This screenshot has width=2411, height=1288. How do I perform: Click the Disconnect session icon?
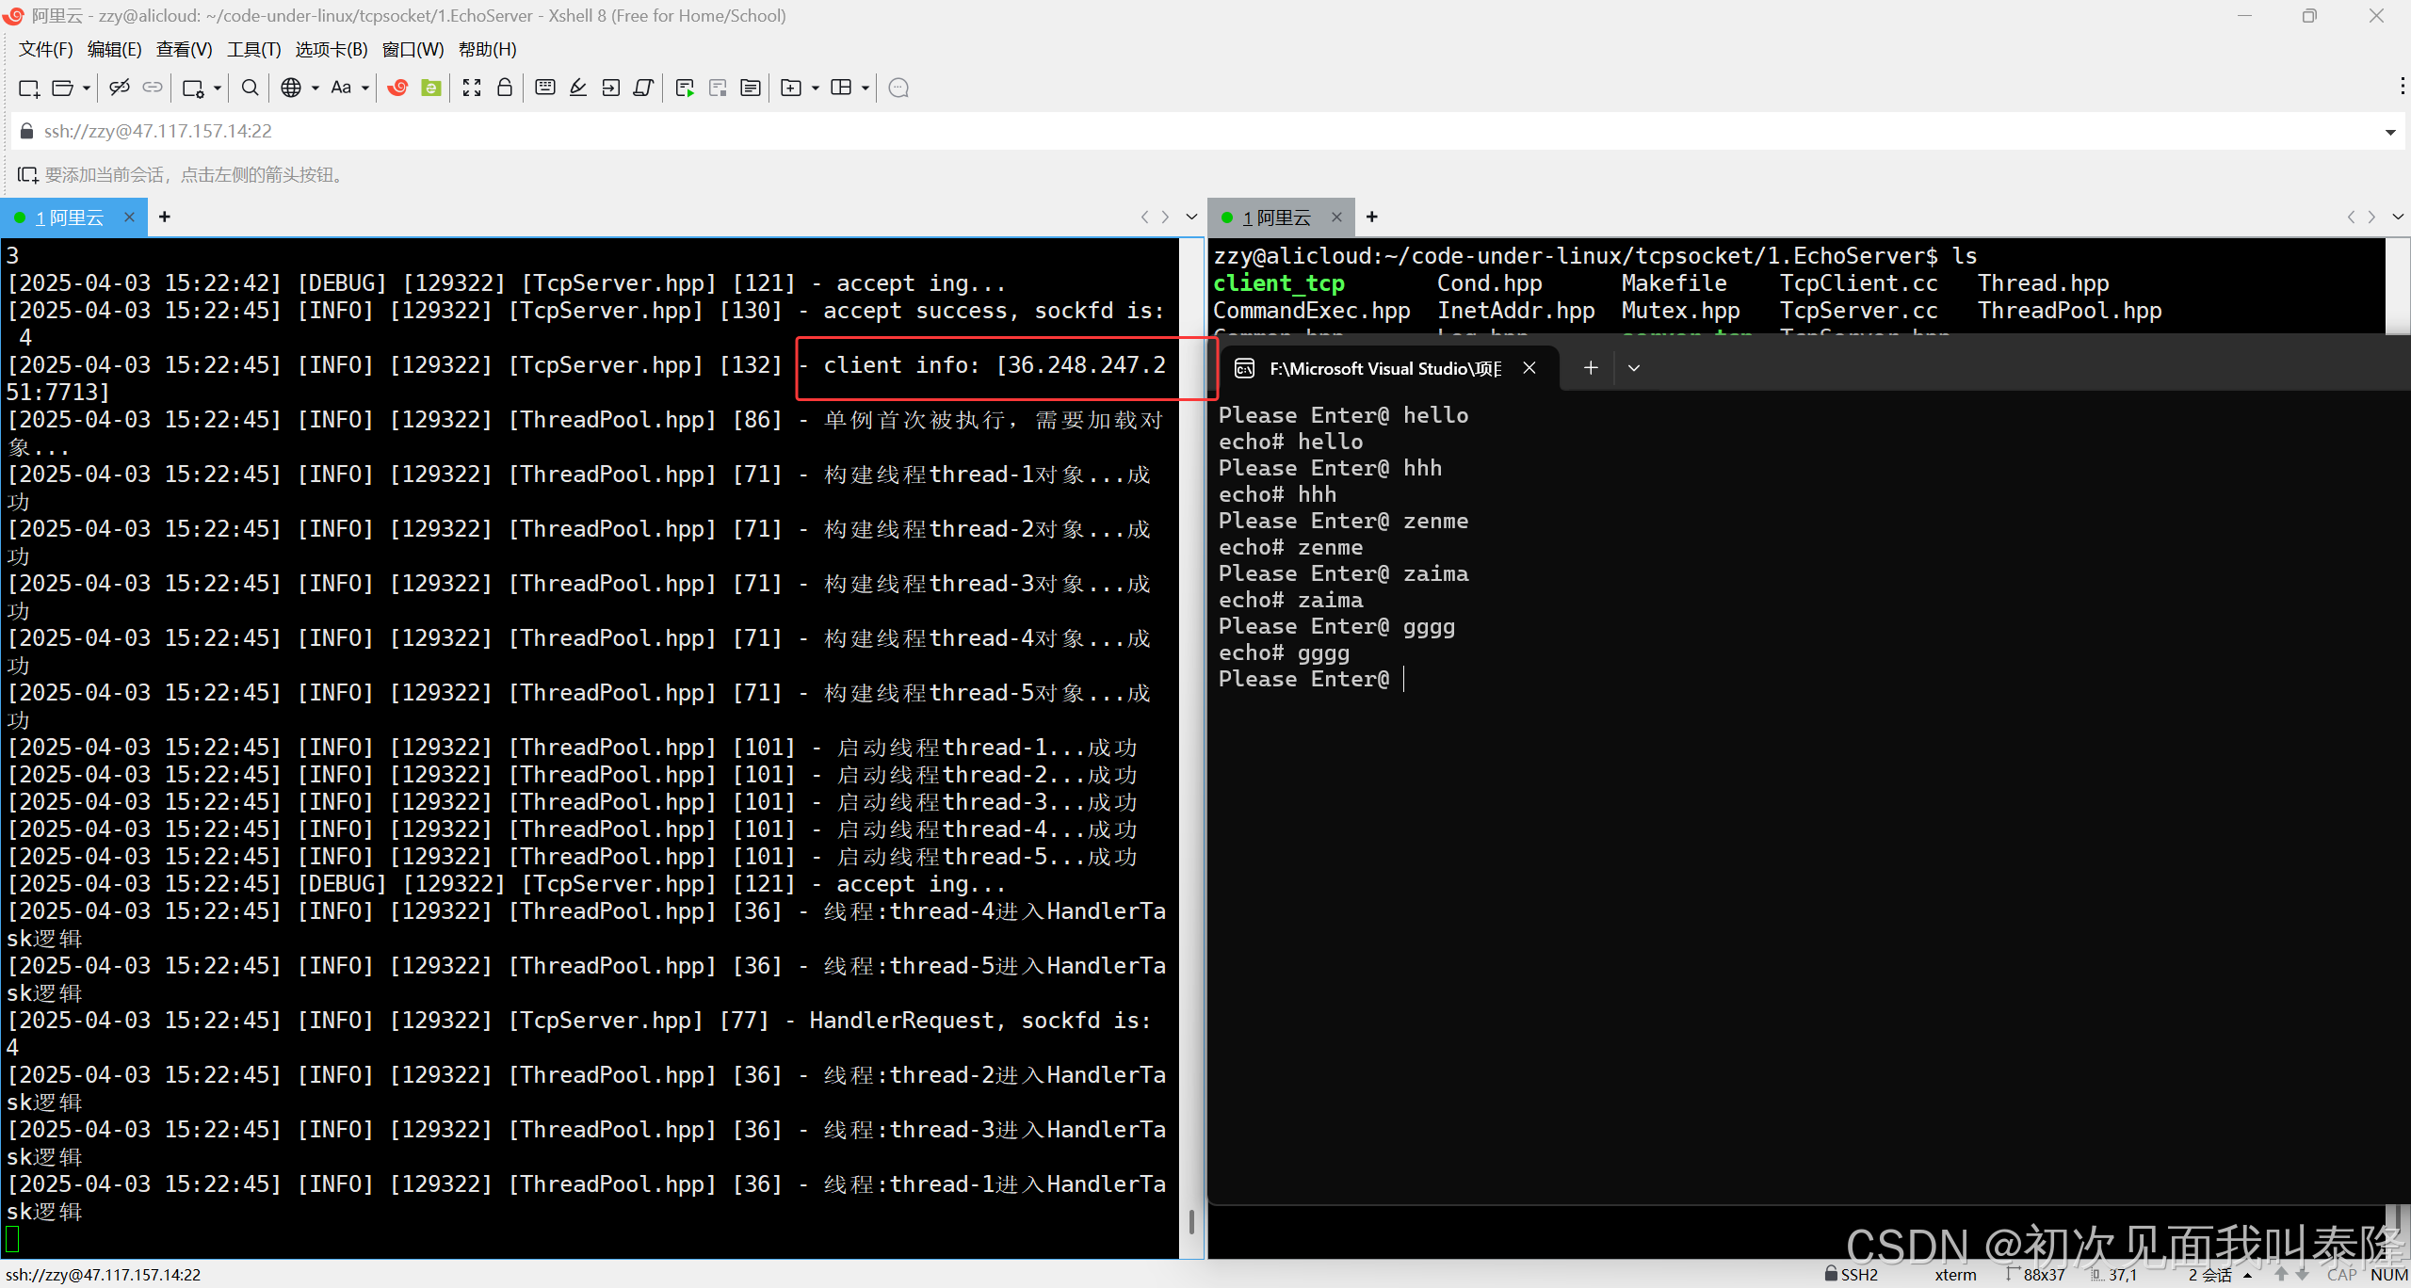(120, 88)
